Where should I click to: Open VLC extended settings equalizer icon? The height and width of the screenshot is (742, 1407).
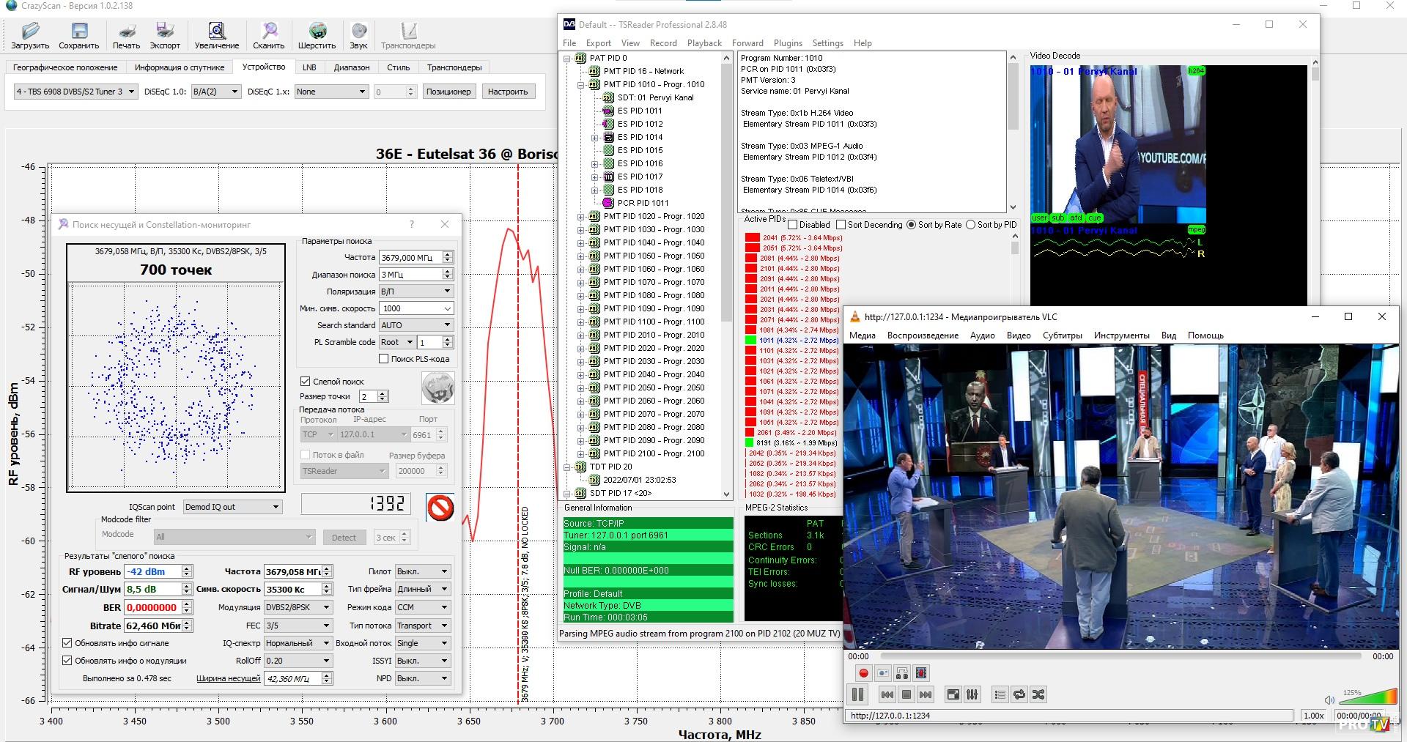(972, 694)
